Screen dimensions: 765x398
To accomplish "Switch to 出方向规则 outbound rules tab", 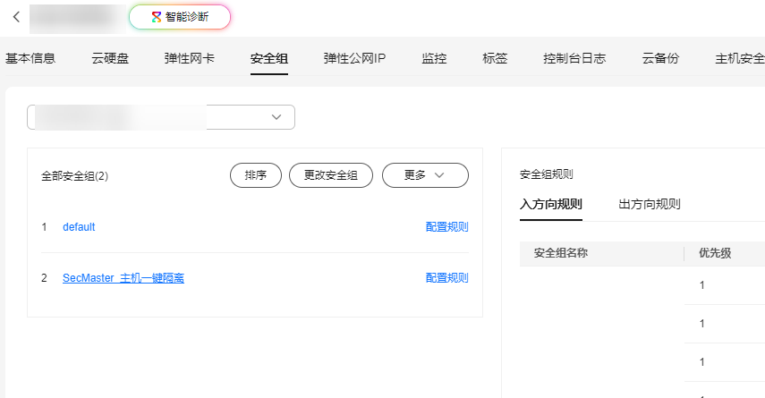I will pos(650,204).
